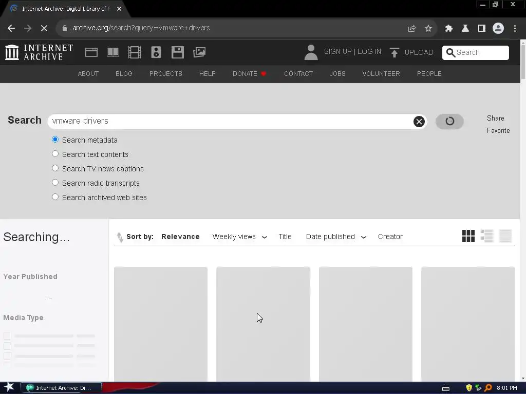Open the Images media icon
Viewport: 526px width, 394px height.
[199, 52]
